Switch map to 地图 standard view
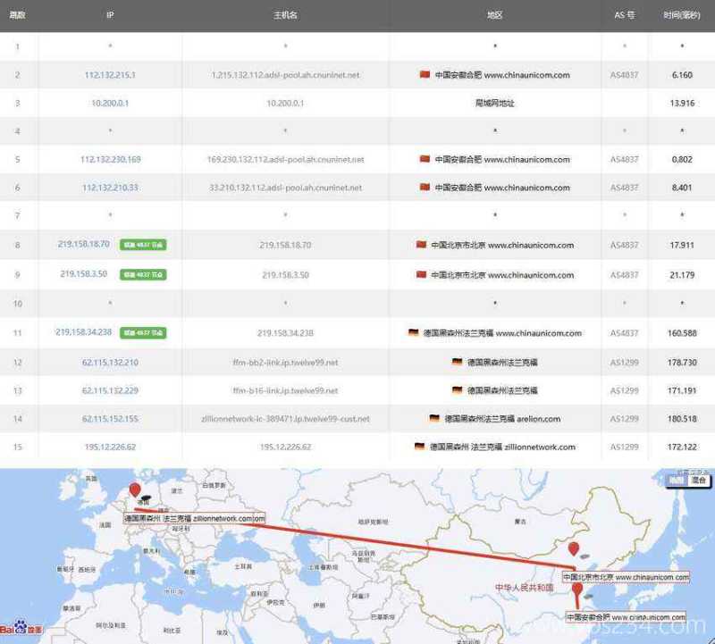The width and height of the screenshot is (715, 644). pos(678,481)
